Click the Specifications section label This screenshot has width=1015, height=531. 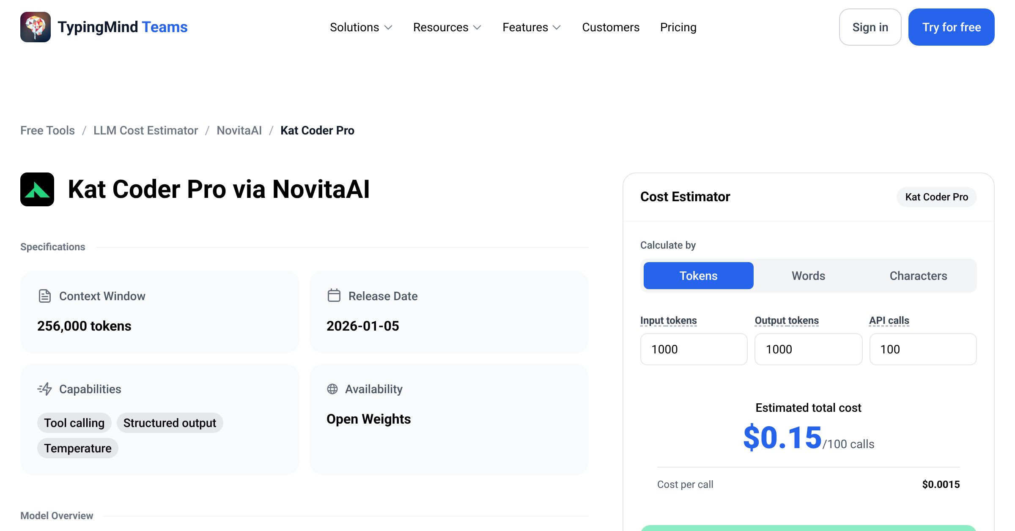coord(53,247)
